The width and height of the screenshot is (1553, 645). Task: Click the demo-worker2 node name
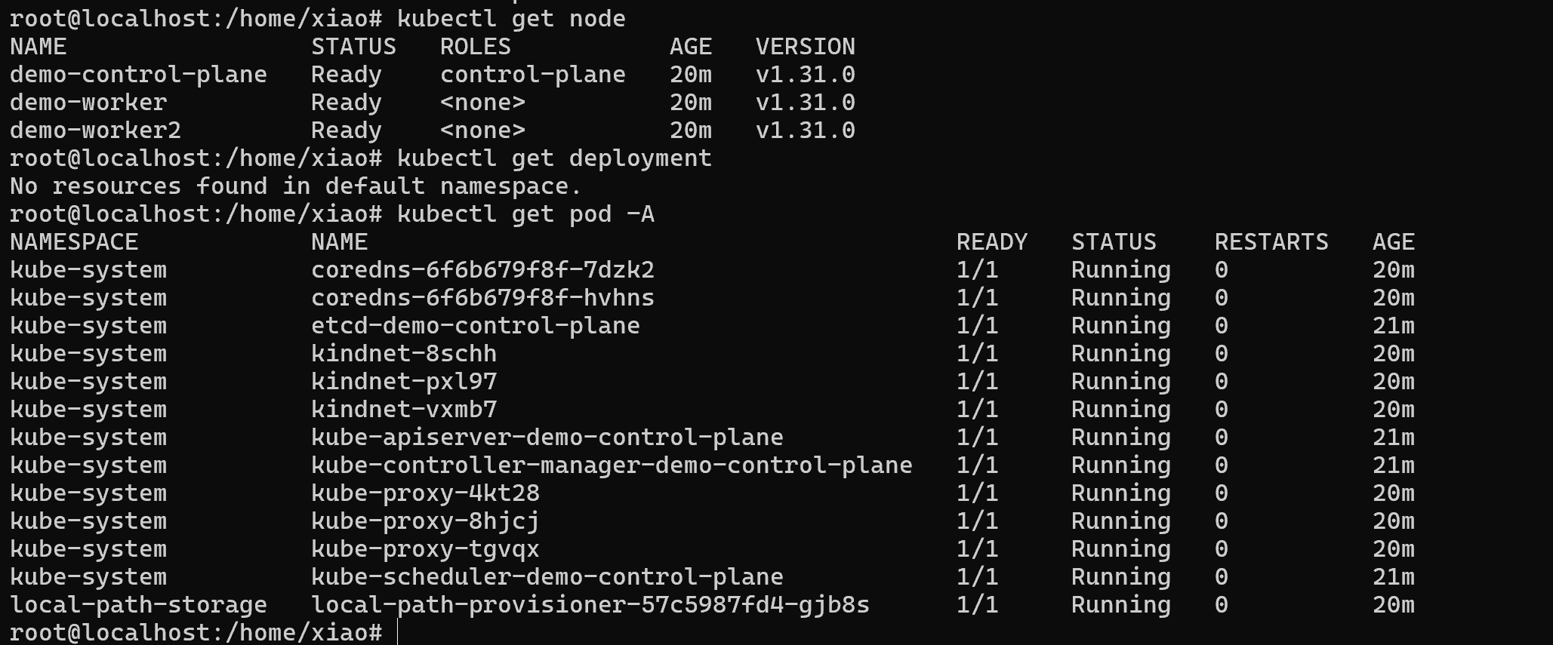(x=95, y=131)
